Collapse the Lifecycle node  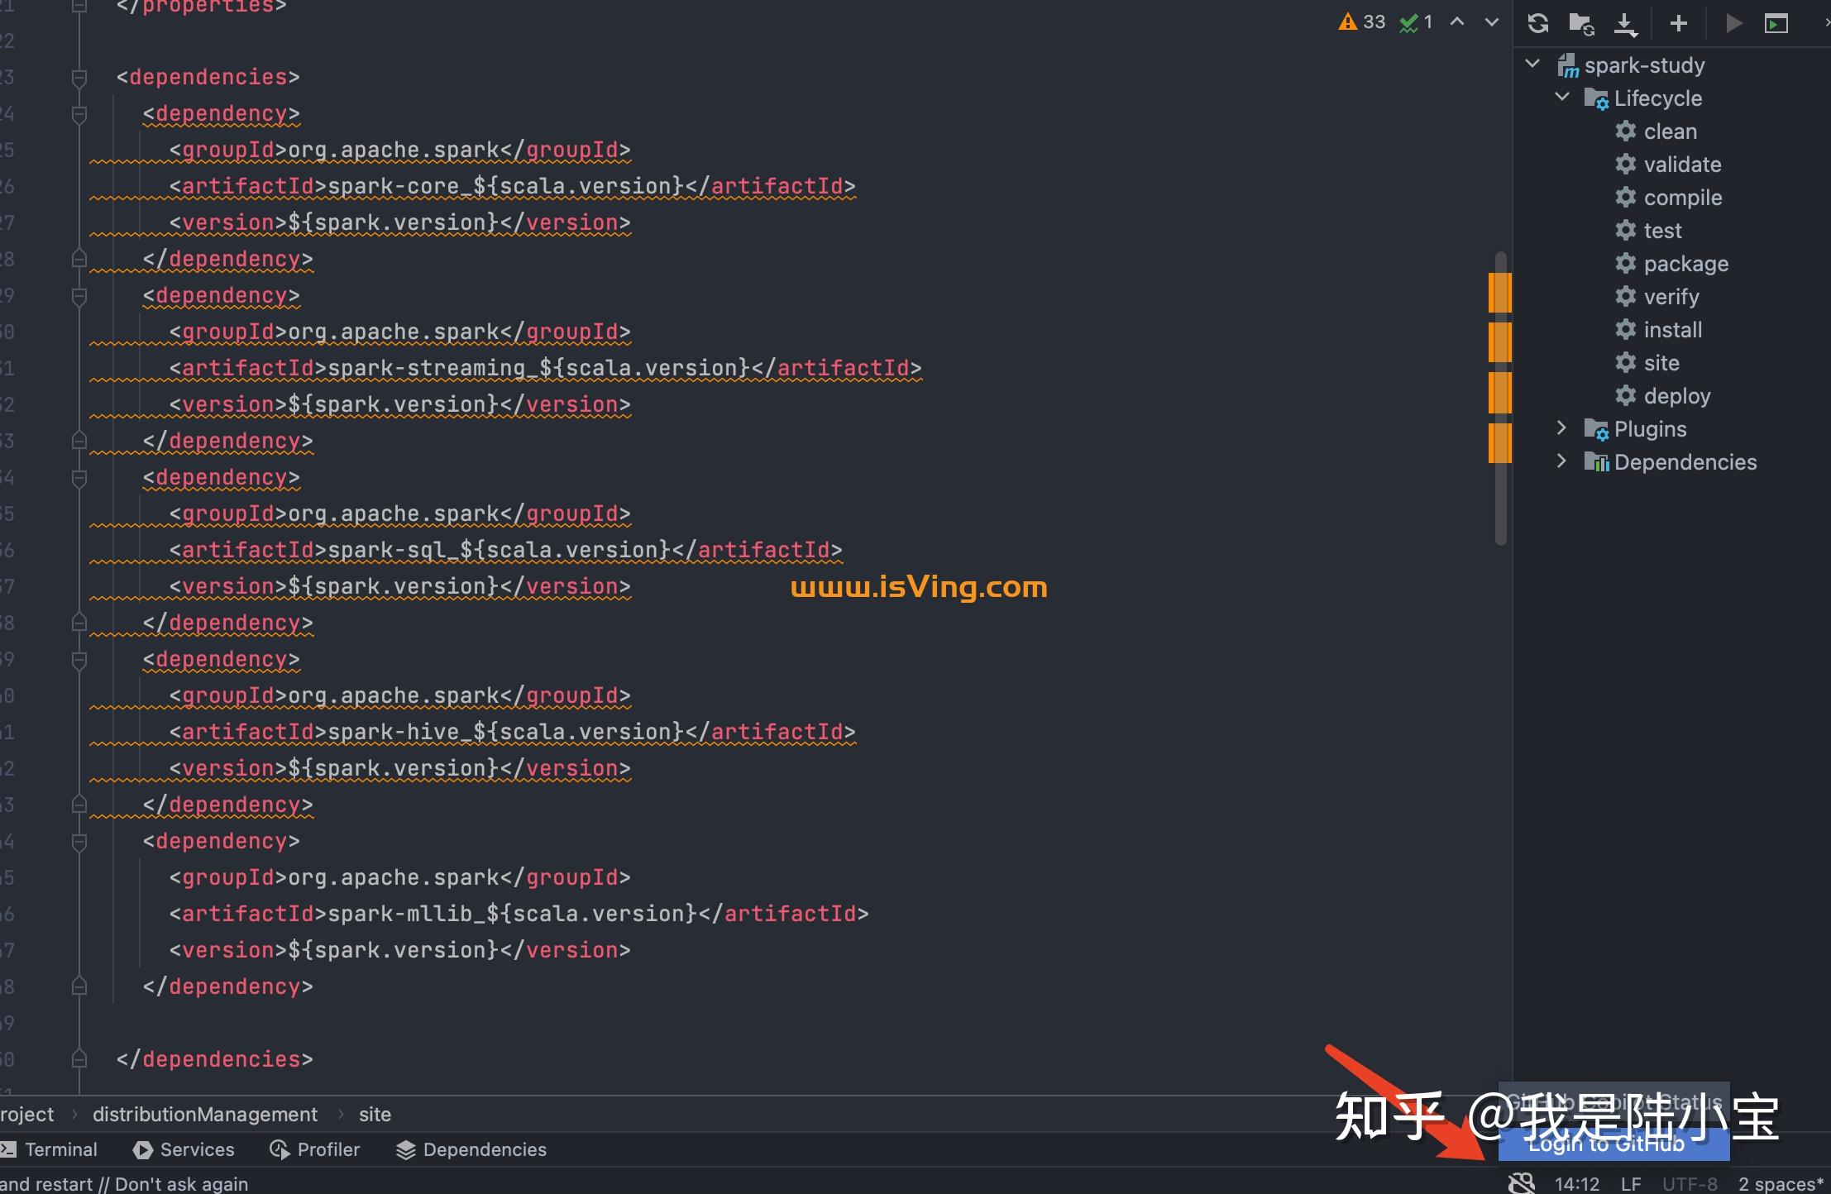[1561, 98]
